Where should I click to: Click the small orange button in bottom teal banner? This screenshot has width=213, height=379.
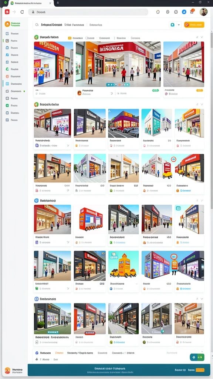200,370
